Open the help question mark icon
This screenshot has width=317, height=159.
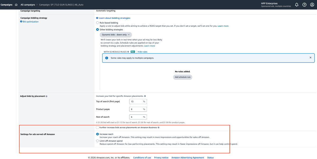point(304,5)
